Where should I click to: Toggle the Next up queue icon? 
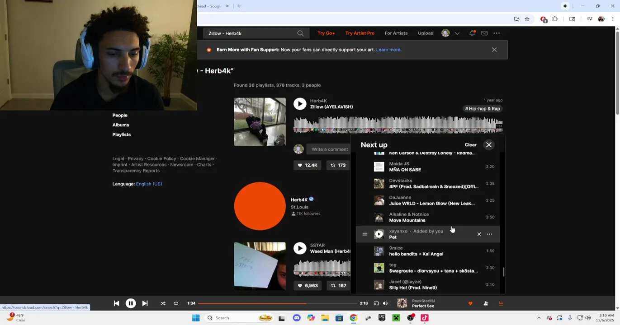501,304
